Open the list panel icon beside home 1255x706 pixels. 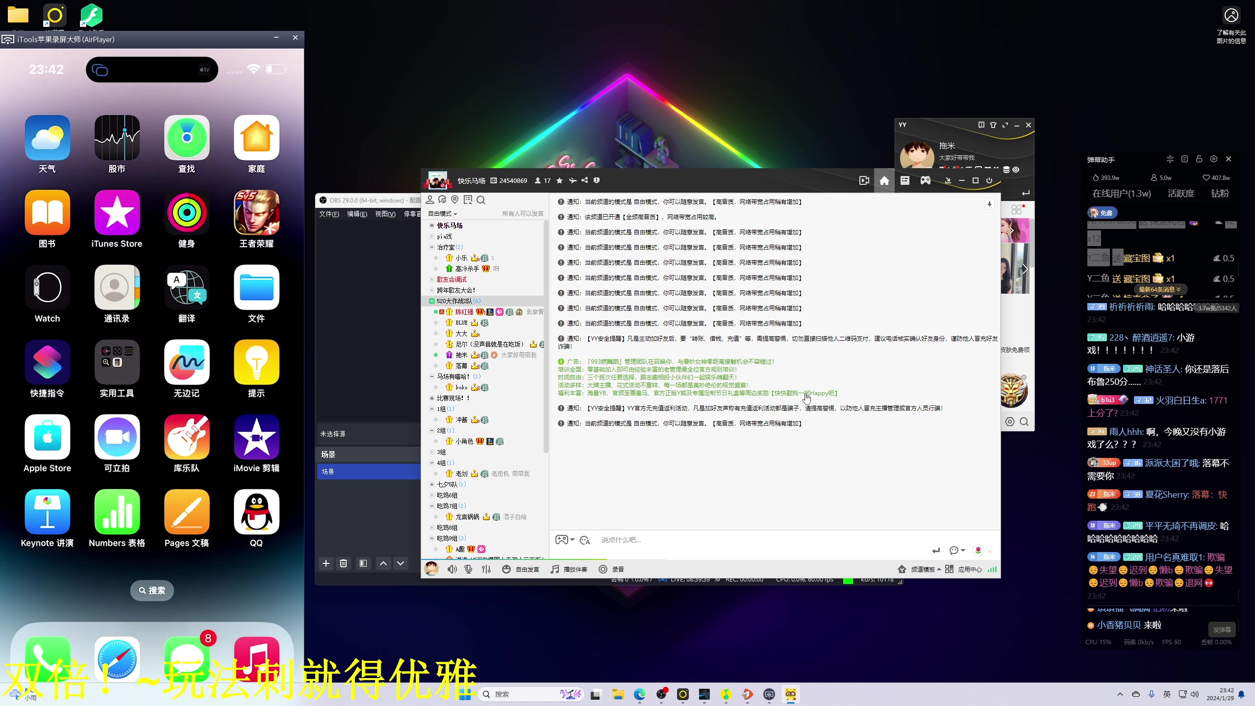click(905, 180)
